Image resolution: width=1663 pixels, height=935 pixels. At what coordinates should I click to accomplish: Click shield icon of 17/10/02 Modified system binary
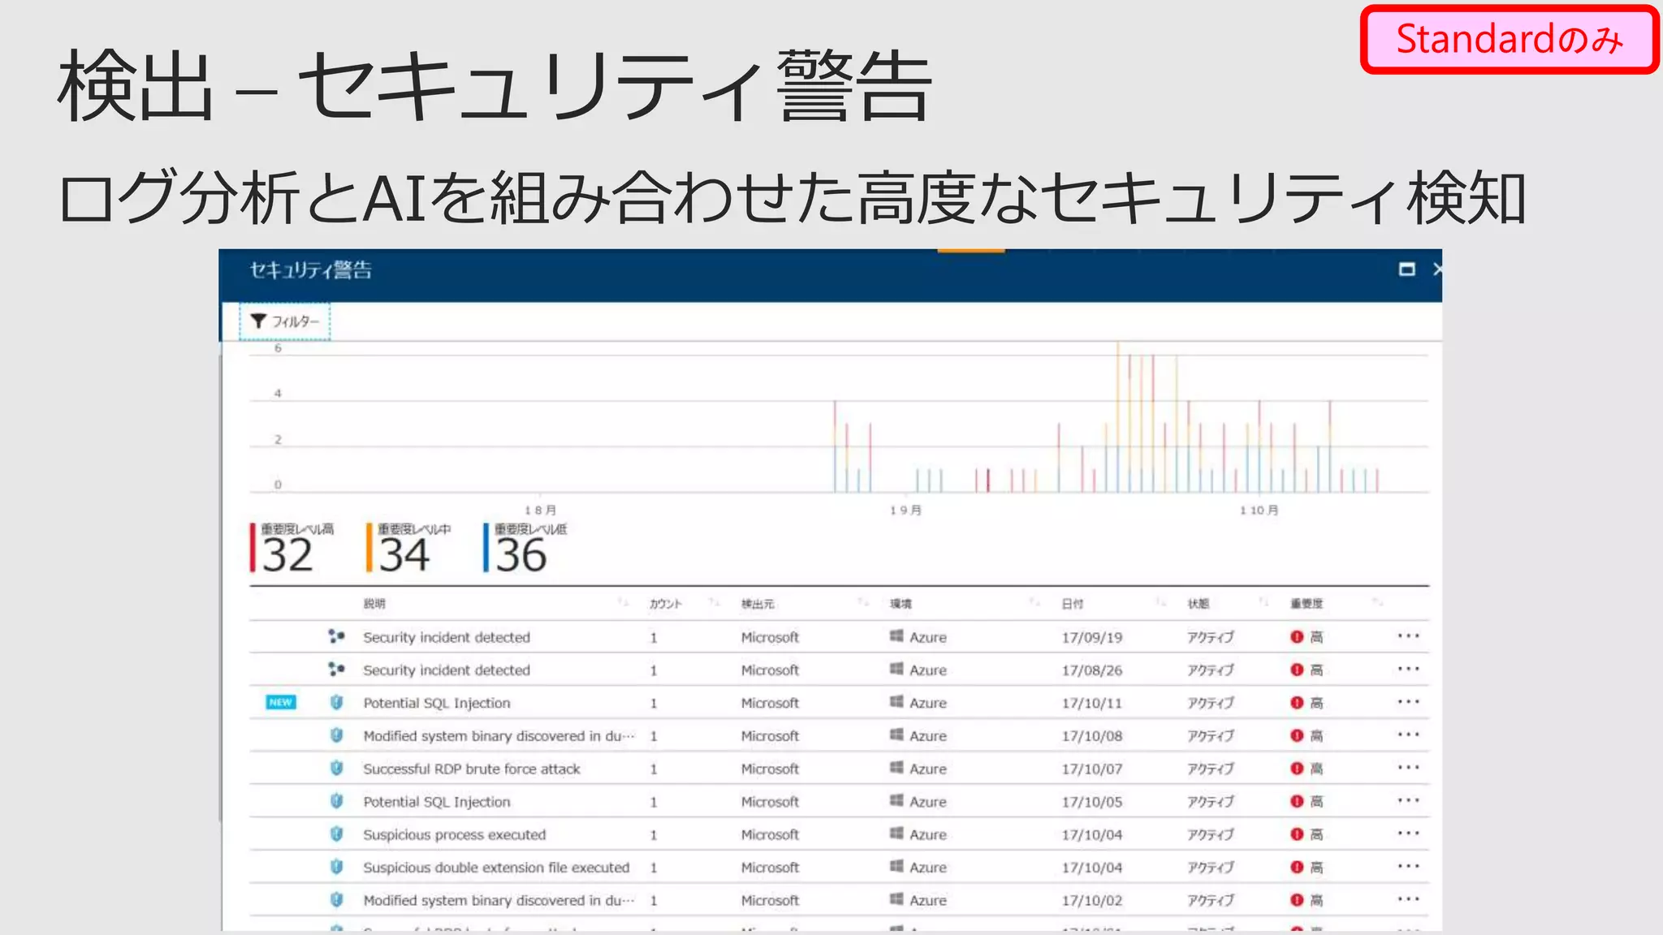click(x=336, y=899)
